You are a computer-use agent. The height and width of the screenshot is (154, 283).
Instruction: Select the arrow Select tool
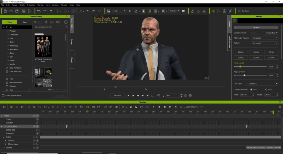click(51, 11)
